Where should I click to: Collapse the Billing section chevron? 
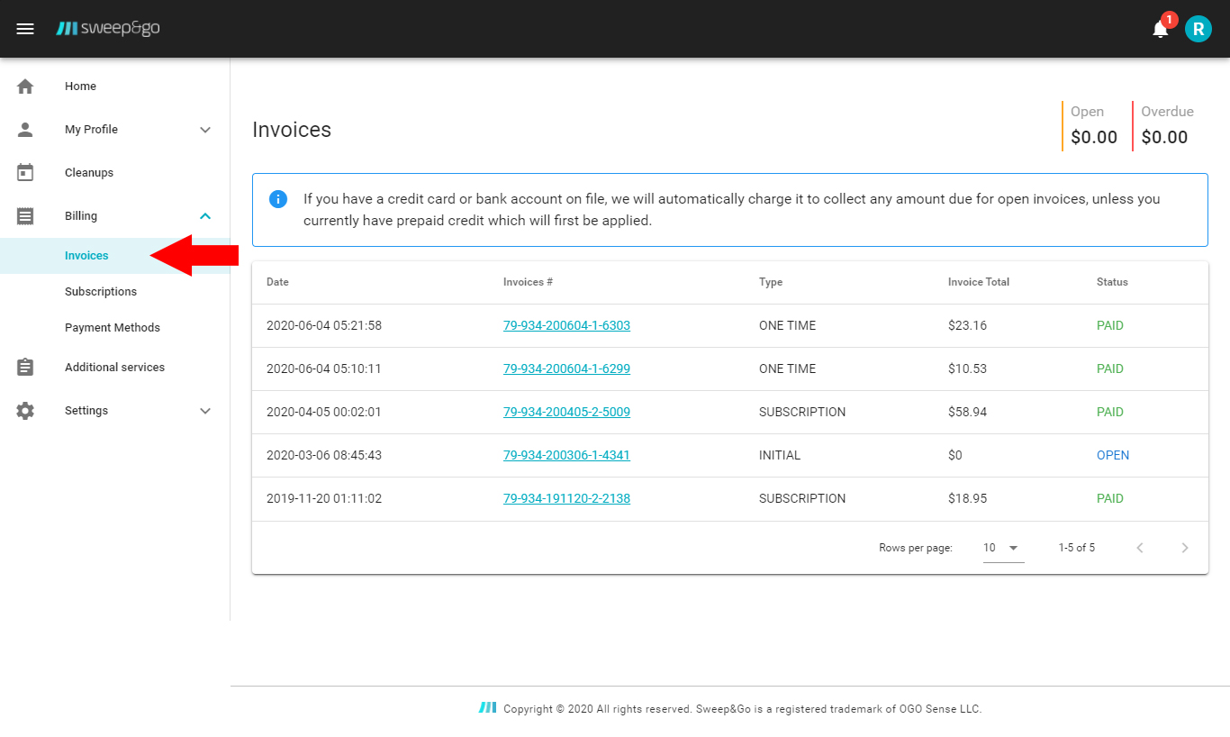click(205, 216)
